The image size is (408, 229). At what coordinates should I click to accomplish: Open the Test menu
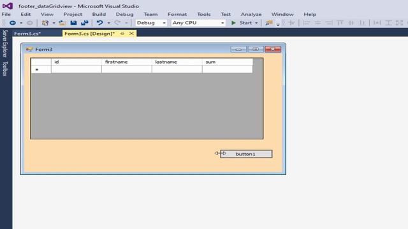click(x=226, y=14)
